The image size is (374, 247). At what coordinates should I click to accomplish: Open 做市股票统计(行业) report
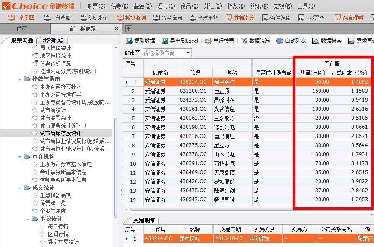(63, 125)
